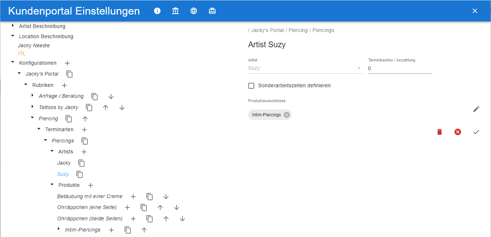Image resolution: width=491 pixels, height=237 pixels.
Task: Add a new Terminart
Action: [84, 130]
